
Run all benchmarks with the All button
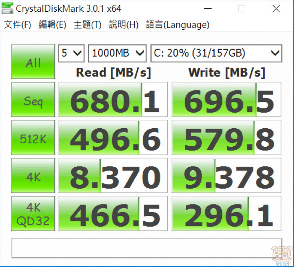point(33,62)
